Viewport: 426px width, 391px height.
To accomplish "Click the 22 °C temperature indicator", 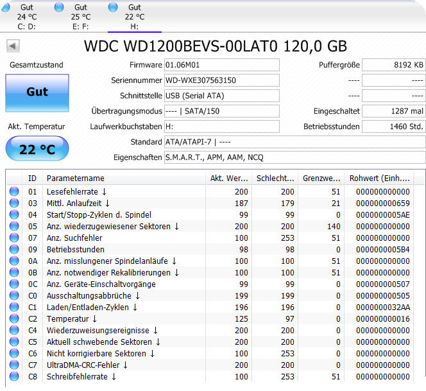I will pyautogui.click(x=37, y=149).
